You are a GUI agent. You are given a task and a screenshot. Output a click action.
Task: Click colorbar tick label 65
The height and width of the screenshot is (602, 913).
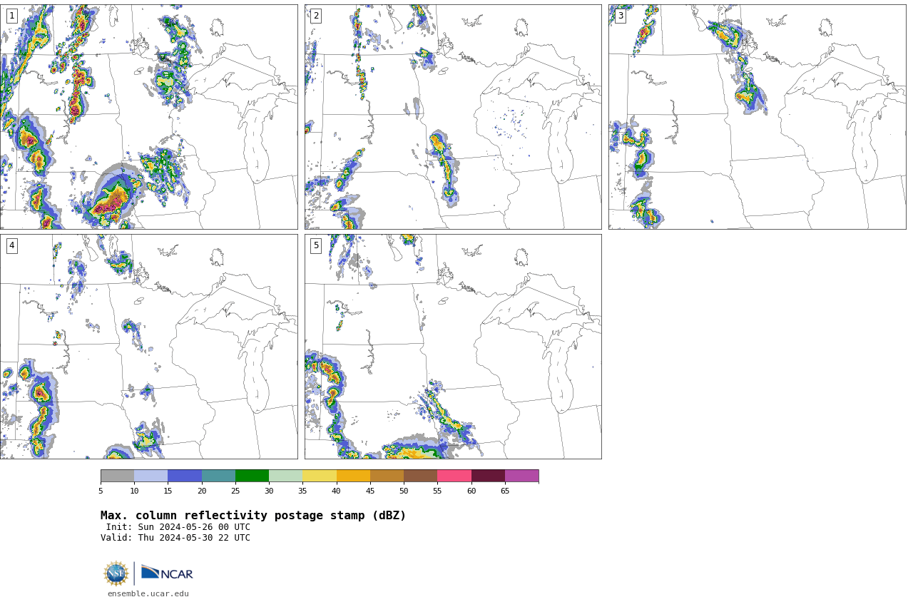505,491
